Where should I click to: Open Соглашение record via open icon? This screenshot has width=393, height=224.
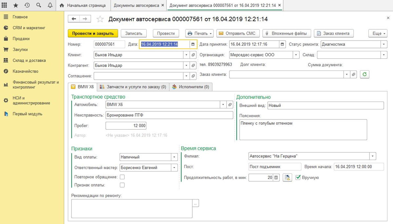193,76
